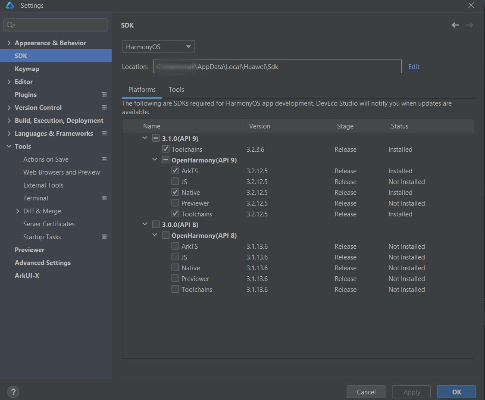Open the HarmonyOS SDK type dropdown
The height and width of the screenshot is (400, 485).
coord(158,47)
